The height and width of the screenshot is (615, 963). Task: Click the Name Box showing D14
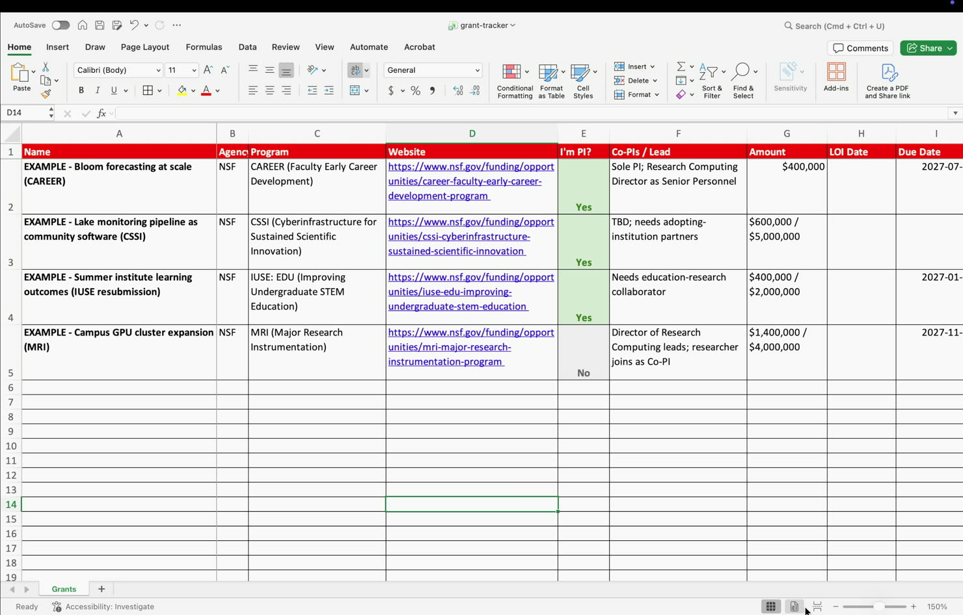(27, 113)
